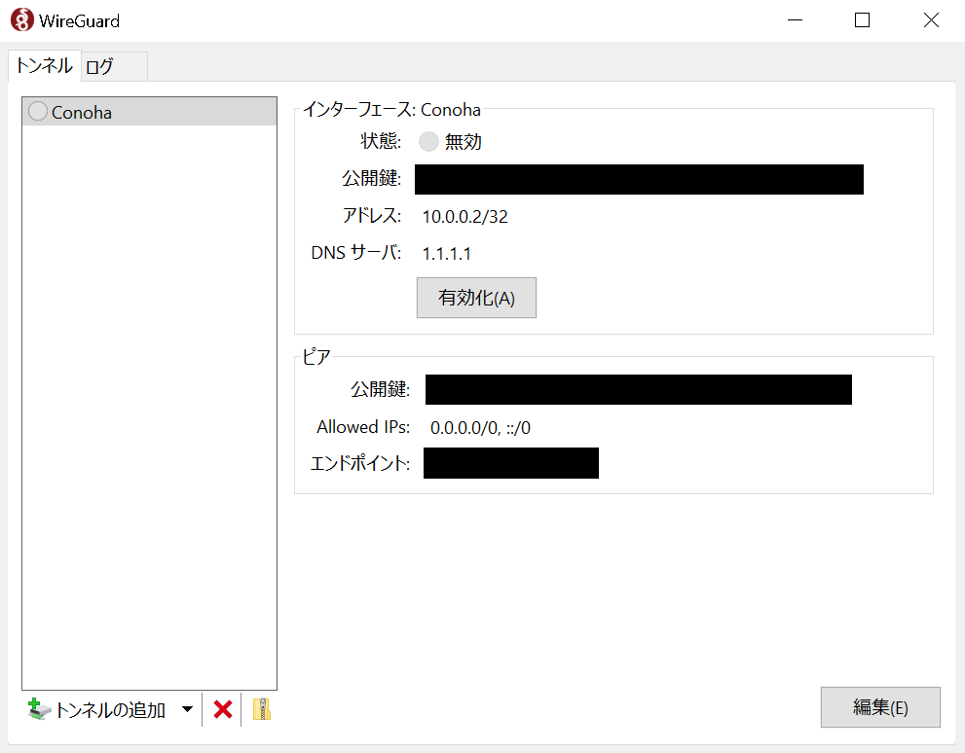Click the redacted peer public key field
This screenshot has height=753, width=965.
[x=638, y=390]
